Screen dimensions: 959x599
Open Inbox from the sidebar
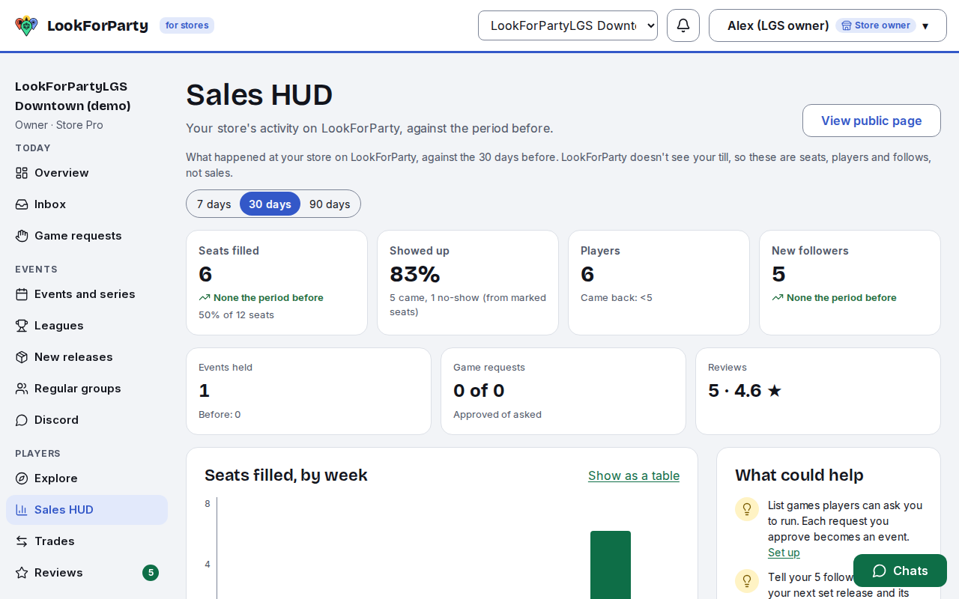tap(87, 204)
